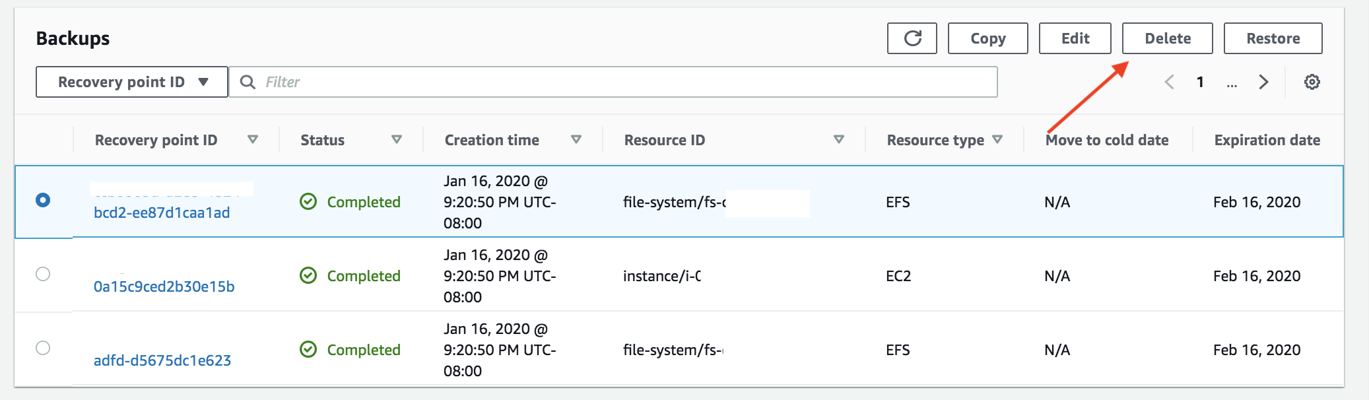Sort by the Status column header
Viewport: 1369px width, 400px height.
coord(323,140)
